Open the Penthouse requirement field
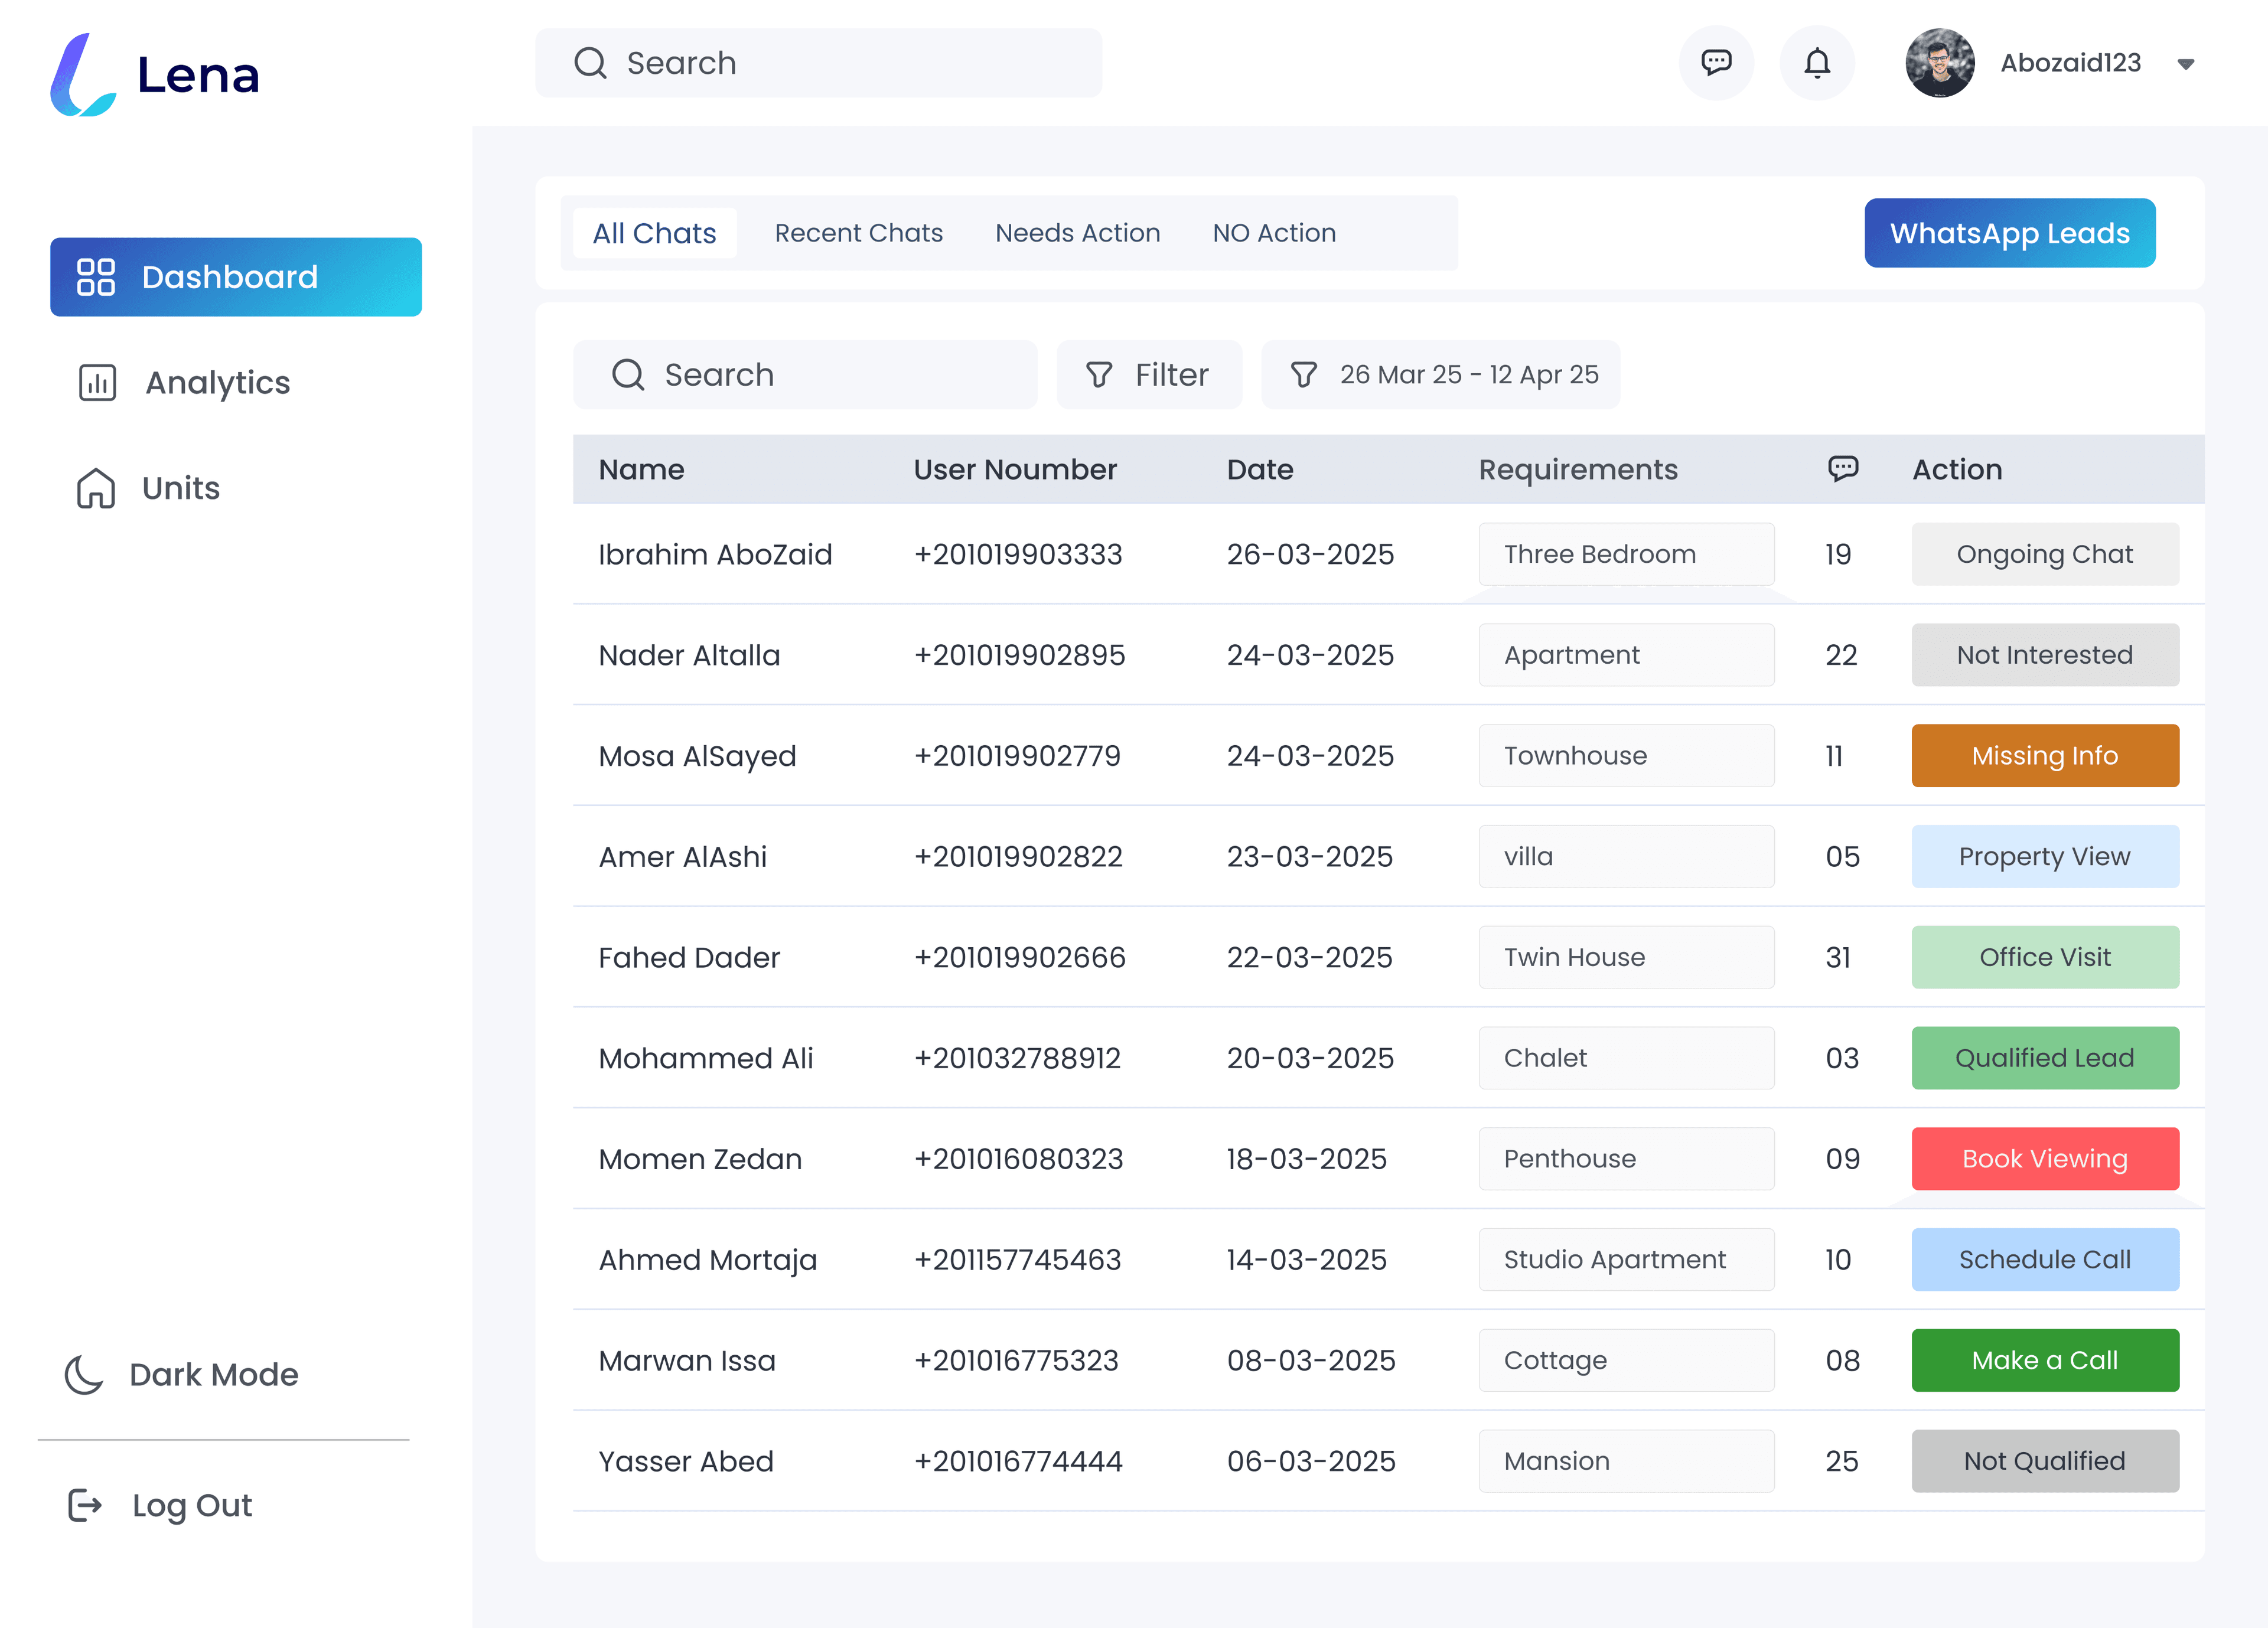Image resolution: width=2268 pixels, height=1628 pixels. (1626, 1159)
